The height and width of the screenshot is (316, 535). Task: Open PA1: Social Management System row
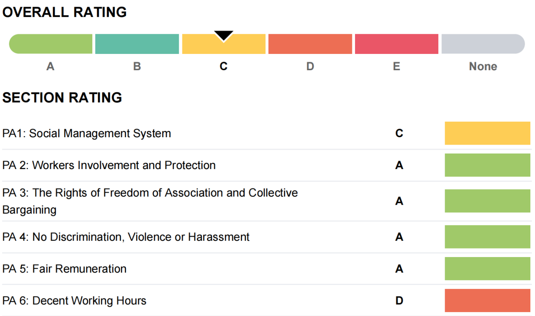(x=87, y=133)
